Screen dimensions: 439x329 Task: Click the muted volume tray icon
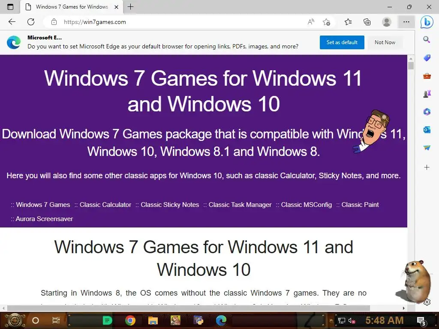[352, 320]
